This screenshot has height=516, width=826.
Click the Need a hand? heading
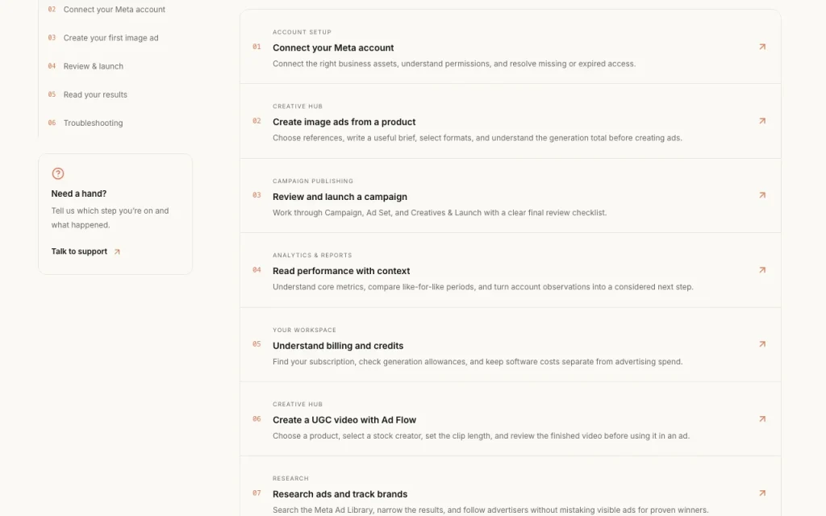(78, 193)
